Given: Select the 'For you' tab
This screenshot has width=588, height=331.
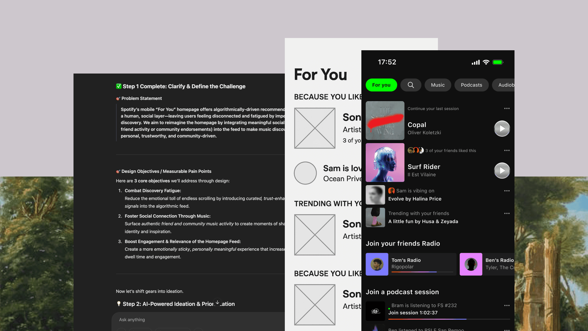Looking at the screenshot, I should pos(381,85).
